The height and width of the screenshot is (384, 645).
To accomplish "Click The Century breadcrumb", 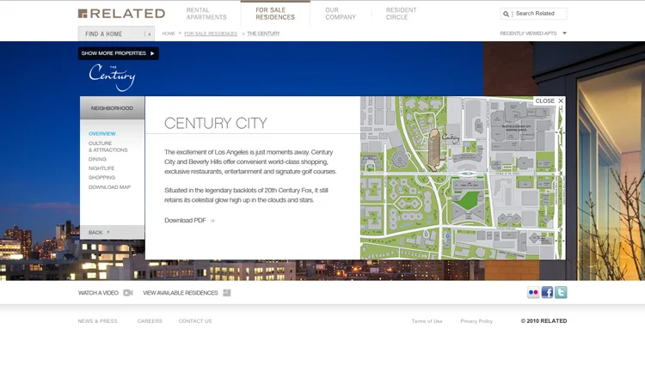I will pos(263,34).
